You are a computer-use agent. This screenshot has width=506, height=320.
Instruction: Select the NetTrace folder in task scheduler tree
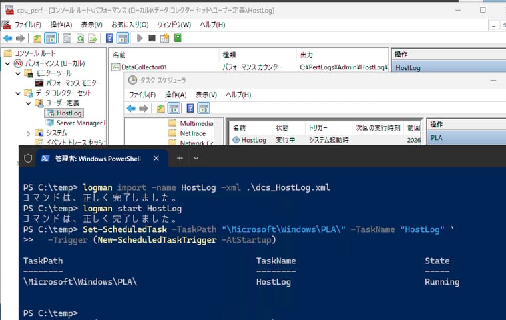(x=192, y=133)
